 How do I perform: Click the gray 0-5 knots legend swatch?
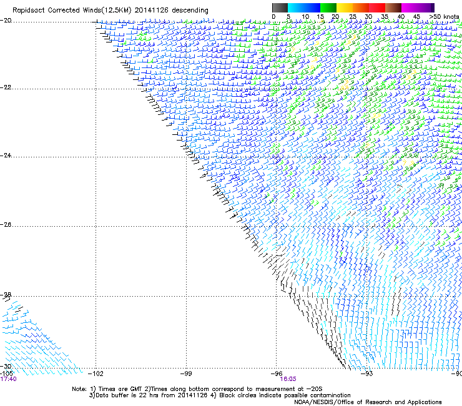(x=280, y=7)
